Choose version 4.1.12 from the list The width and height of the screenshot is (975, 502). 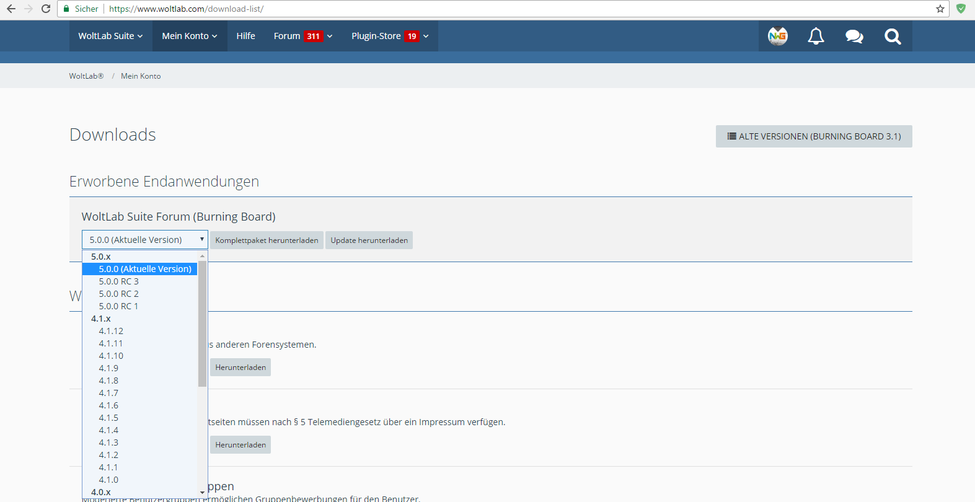click(x=111, y=331)
